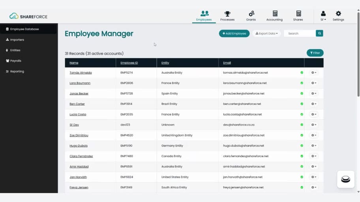Sort table by Name column
This screenshot has height=202, width=360.
click(74, 63)
